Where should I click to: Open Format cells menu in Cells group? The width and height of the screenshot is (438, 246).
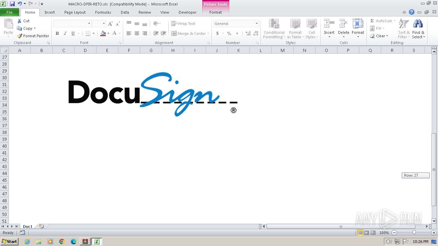pos(358,29)
